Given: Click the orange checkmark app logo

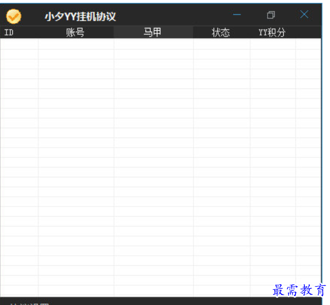Looking at the screenshot, I should (14, 16).
